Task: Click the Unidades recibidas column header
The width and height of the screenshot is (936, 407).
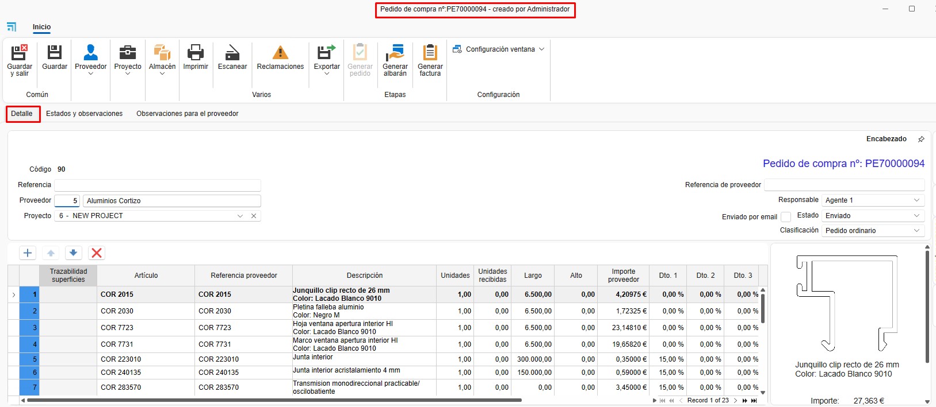Action: [492, 276]
